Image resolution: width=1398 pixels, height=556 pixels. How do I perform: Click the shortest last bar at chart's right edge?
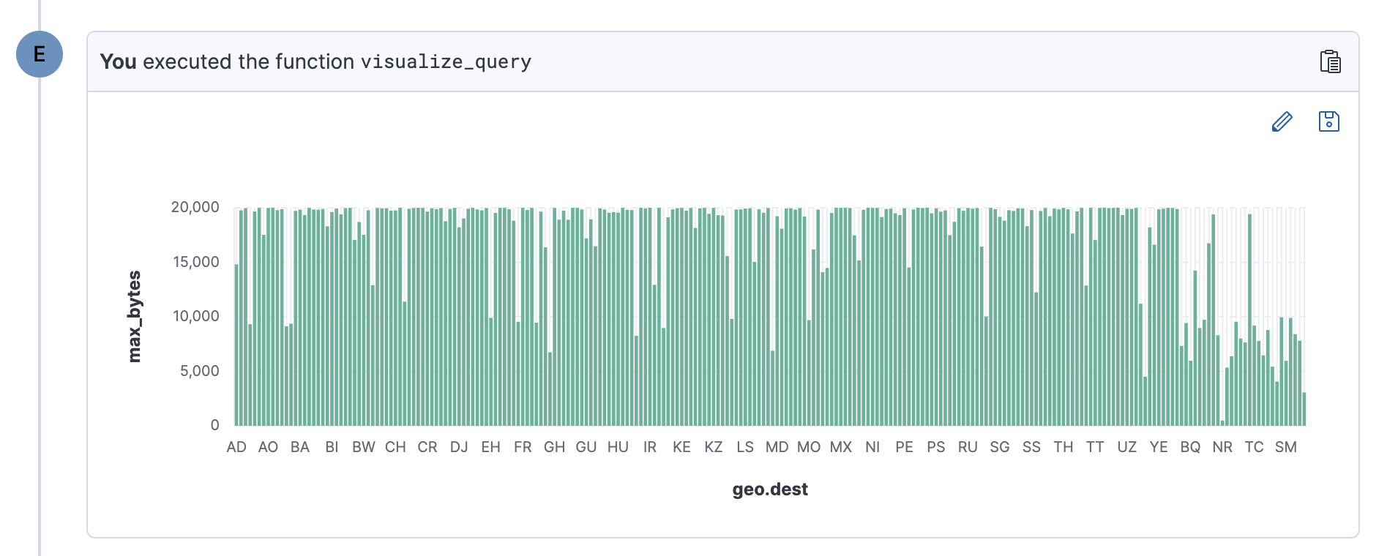(x=1304, y=410)
